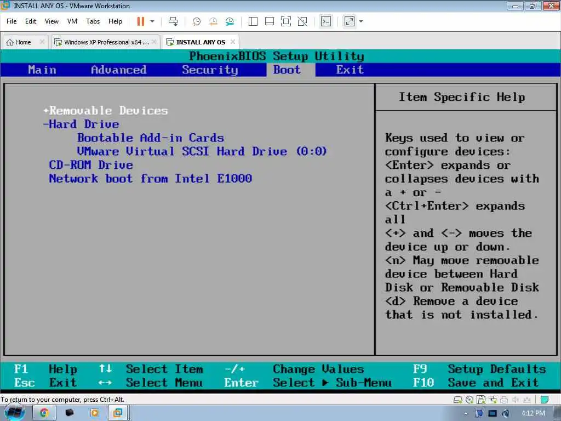Open the File menu
Screen dimensions: 561x421
12,21
